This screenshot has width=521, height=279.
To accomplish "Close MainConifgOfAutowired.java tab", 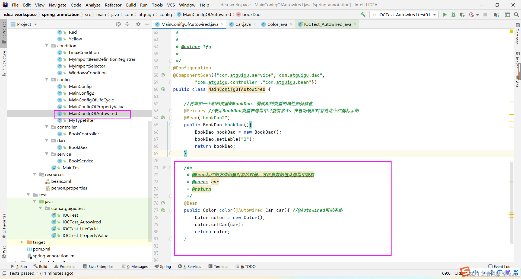I will 223,24.
